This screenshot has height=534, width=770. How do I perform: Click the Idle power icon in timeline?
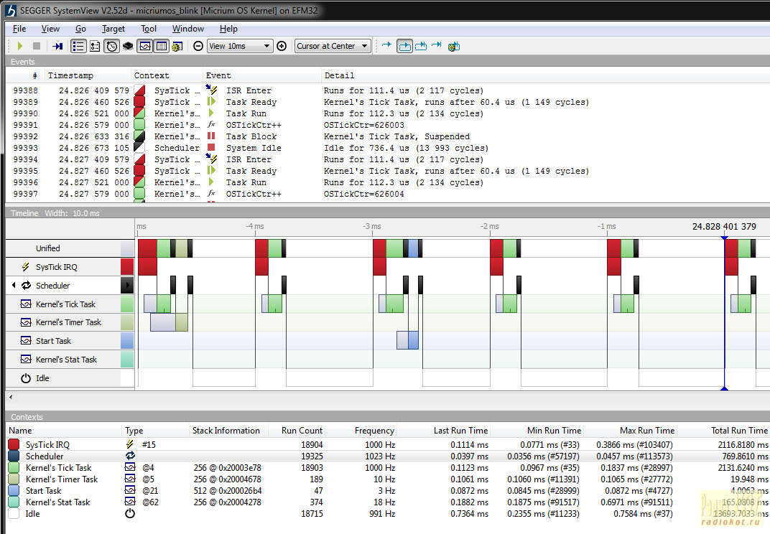[26, 378]
